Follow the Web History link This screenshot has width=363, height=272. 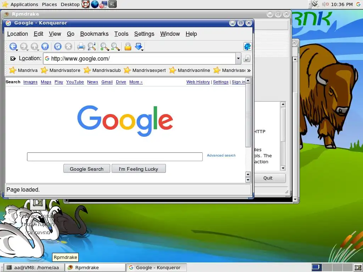(x=198, y=82)
